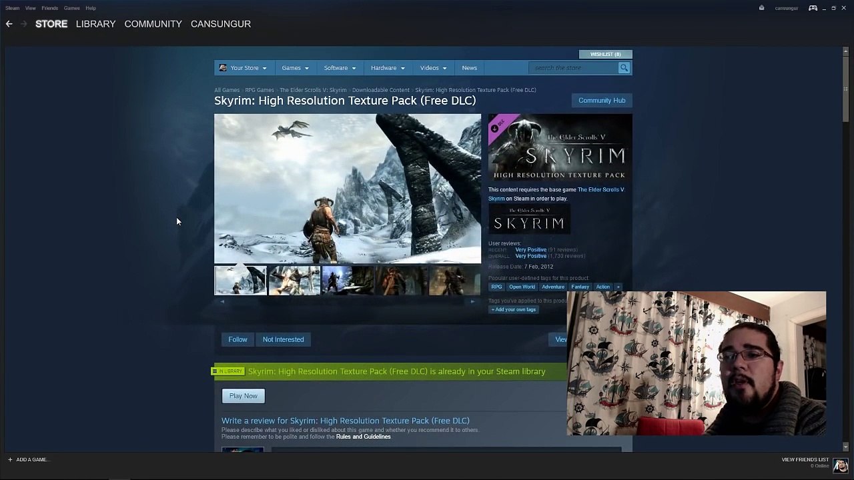The image size is (854, 480).
Task: Click the plus button after the Action tag
Action: pyautogui.click(x=618, y=287)
